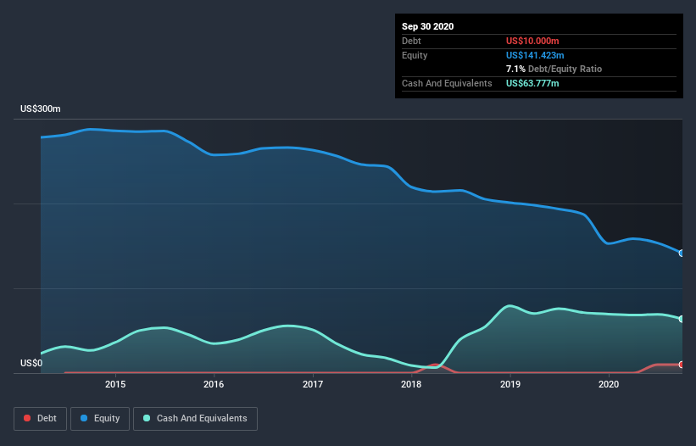The height and width of the screenshot is (446, 696).
Task: Click the 7.1% Debt/Equity Ratio text
Action: coord(554,69)
